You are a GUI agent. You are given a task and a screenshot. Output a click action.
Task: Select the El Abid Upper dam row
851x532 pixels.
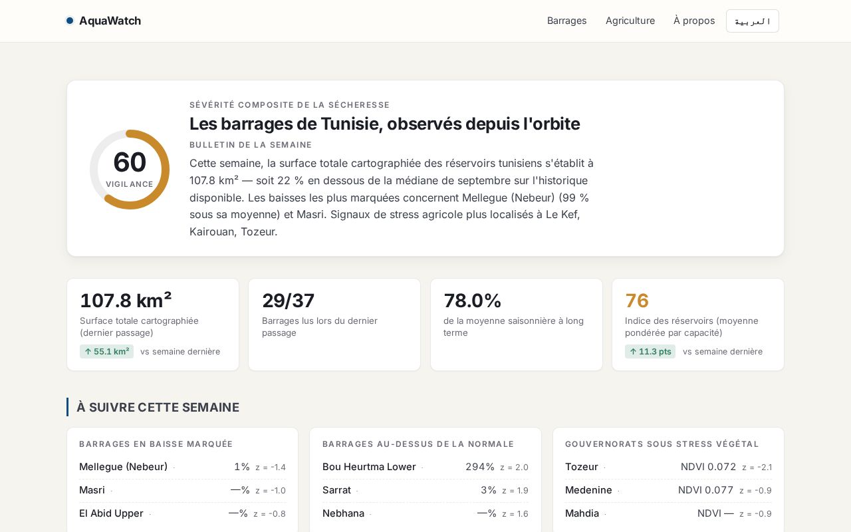[x=182, y=513]
